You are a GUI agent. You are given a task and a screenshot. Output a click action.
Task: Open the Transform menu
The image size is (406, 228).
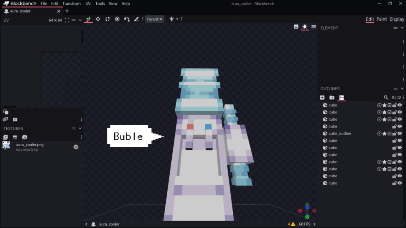71,4
